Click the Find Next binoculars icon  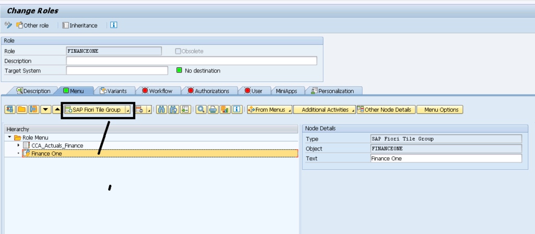tap(172, 110)
